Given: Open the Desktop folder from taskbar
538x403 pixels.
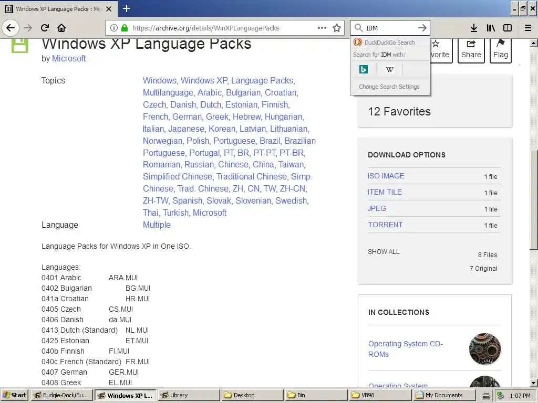Looking at the screenshot, I should coord(253,395).
